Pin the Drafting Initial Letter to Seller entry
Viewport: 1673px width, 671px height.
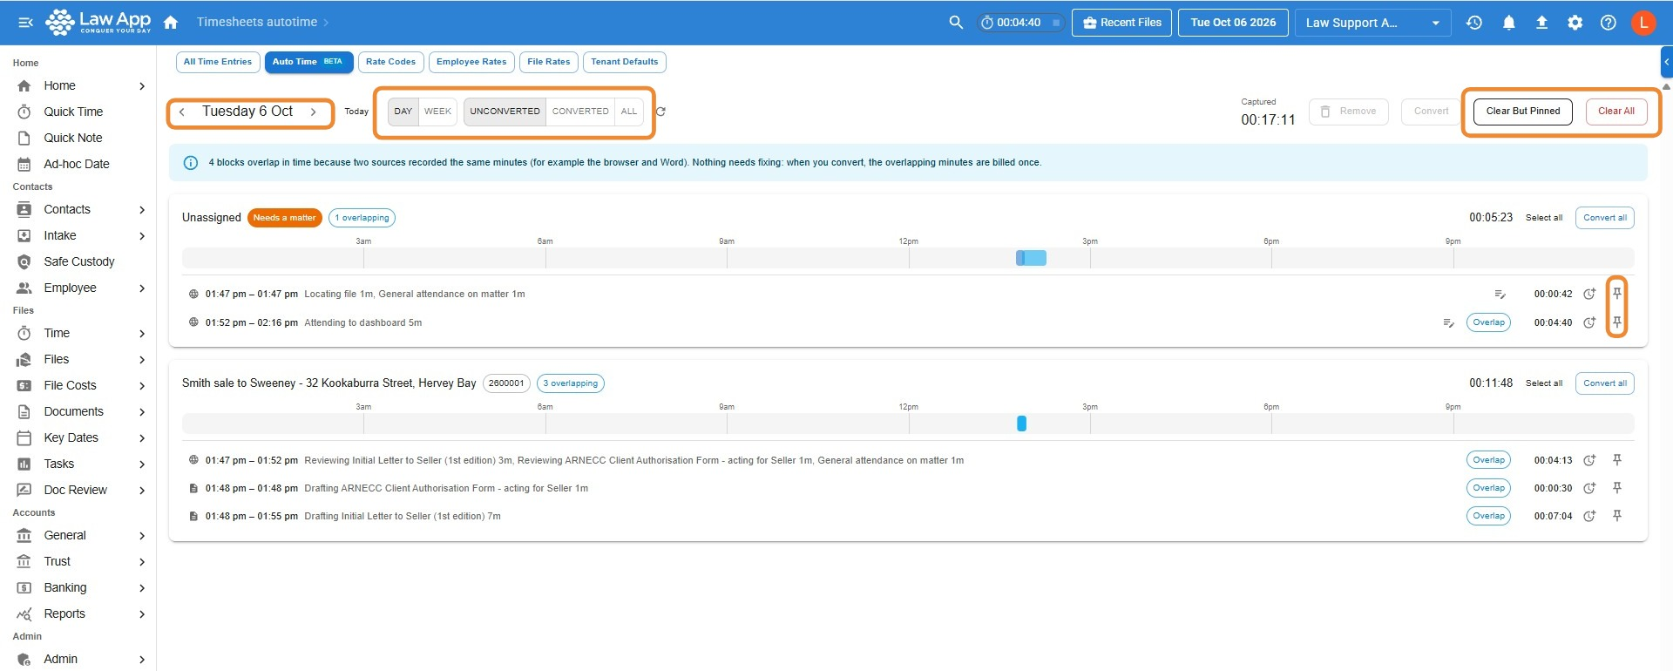tap(1617, 516)
